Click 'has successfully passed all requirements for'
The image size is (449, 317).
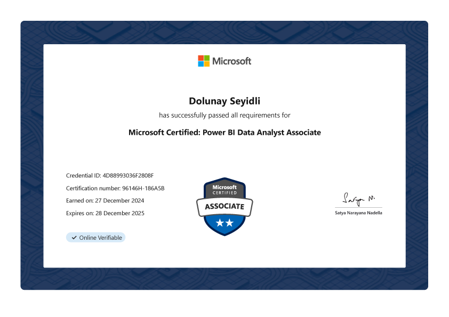pos(224,115)
